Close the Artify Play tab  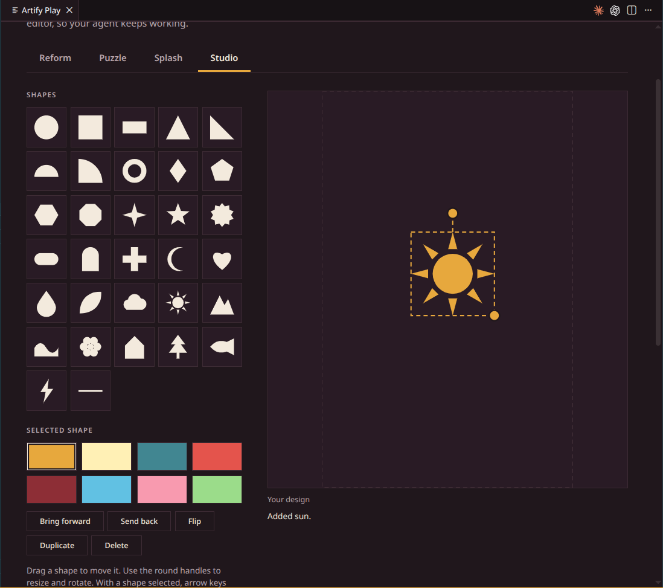69,10
